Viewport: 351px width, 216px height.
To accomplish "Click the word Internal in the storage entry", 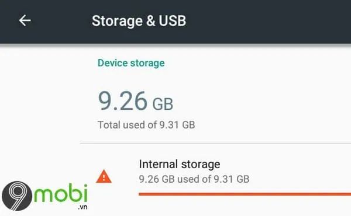I will 159,164.
